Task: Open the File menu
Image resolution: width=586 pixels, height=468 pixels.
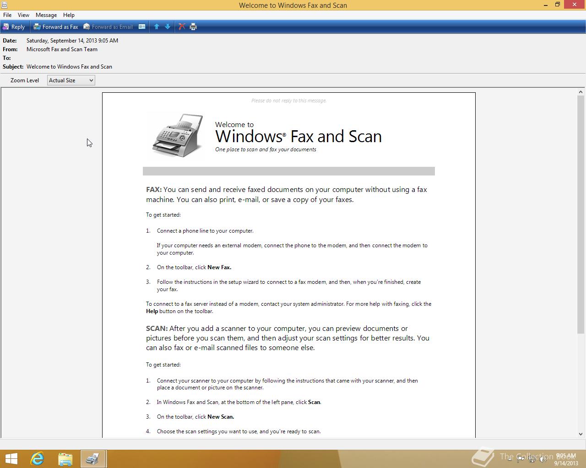Action: pos(7,15)
